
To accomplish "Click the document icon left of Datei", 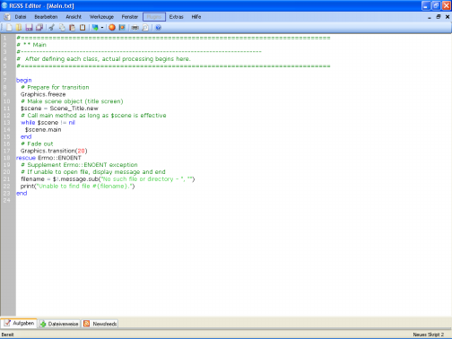I will tap(7, 17).
